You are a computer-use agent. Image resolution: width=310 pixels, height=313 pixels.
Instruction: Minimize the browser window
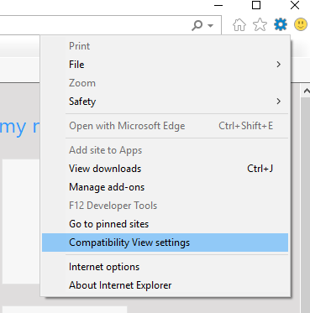tap(218, 5)
